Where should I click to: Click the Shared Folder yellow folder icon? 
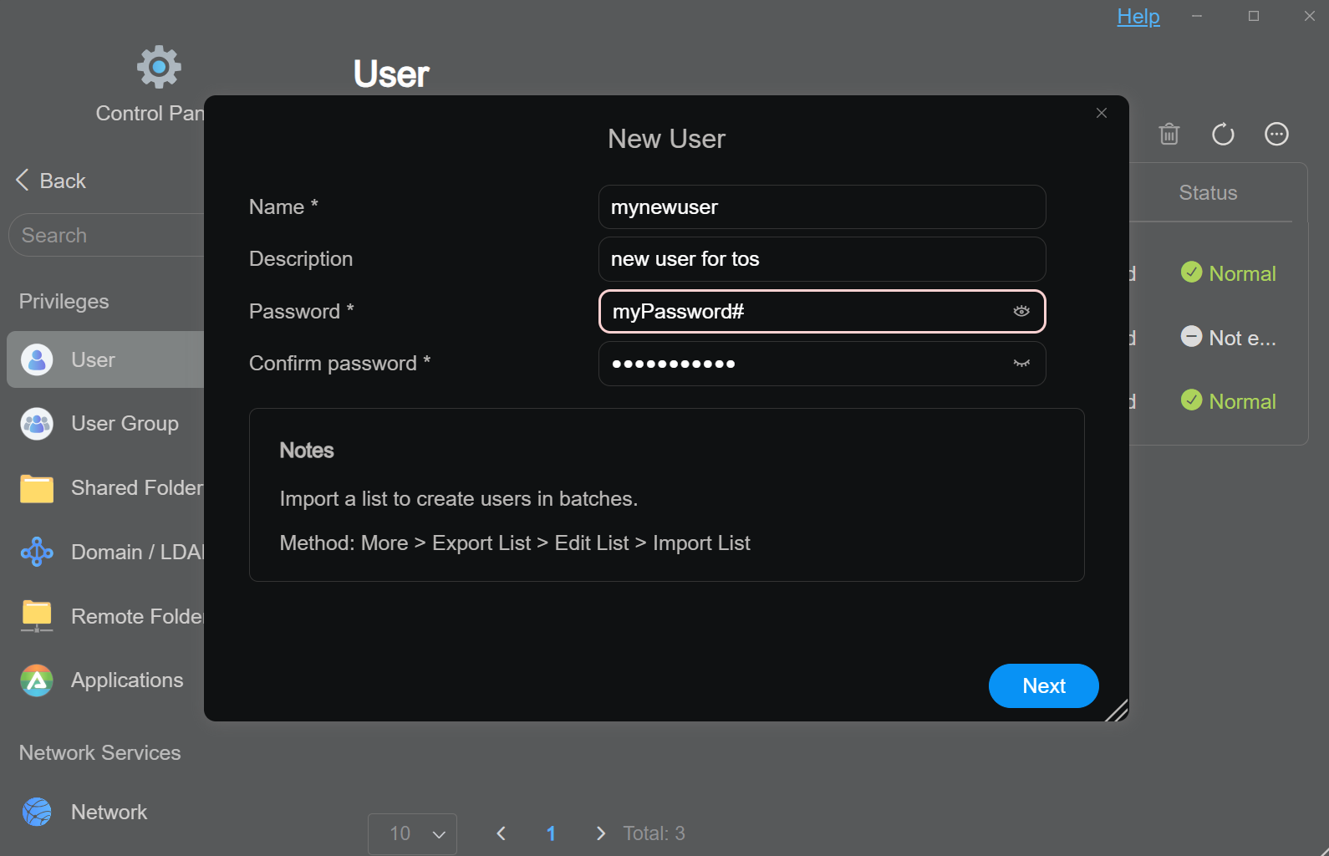pyautogui.click(x=37, y=488)
